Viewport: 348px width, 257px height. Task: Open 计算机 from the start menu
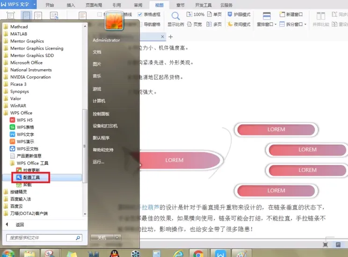(99, 101)
